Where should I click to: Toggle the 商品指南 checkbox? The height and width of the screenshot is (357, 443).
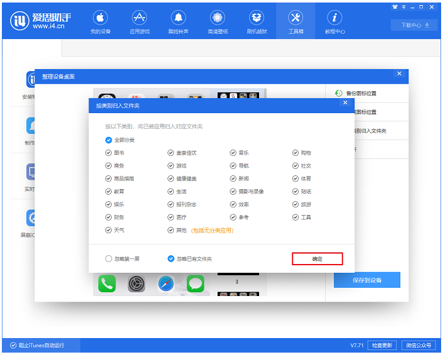coord(109,178)
